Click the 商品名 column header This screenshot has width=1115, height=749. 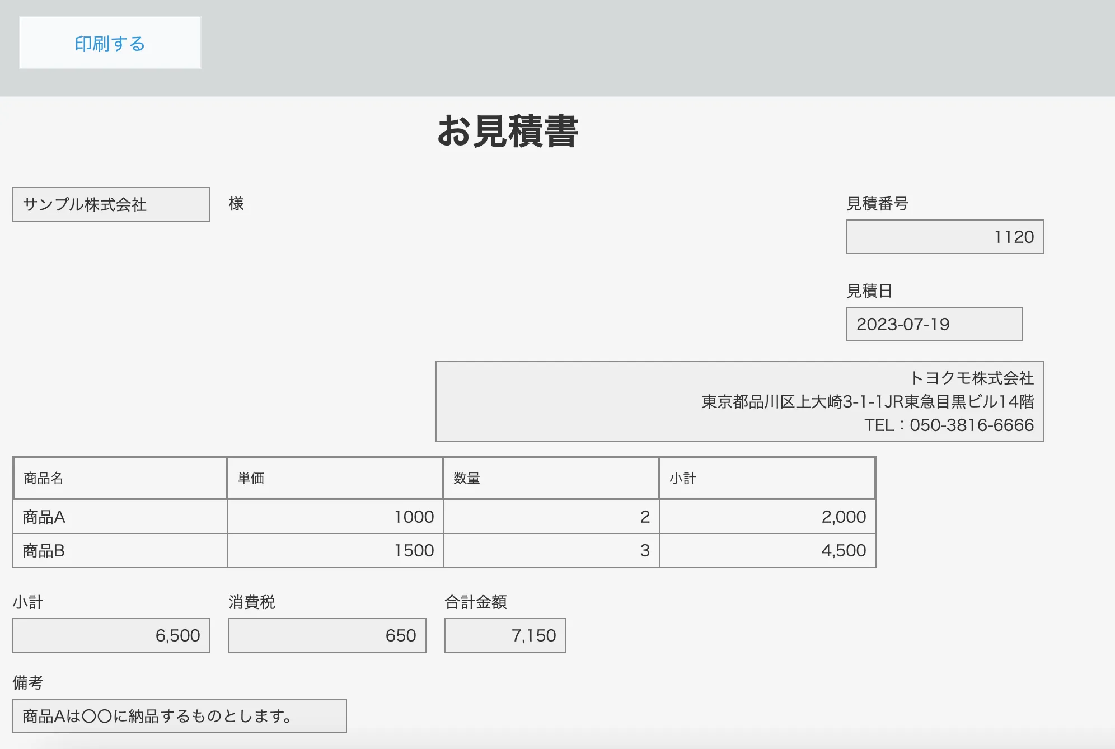pos(120,478)
